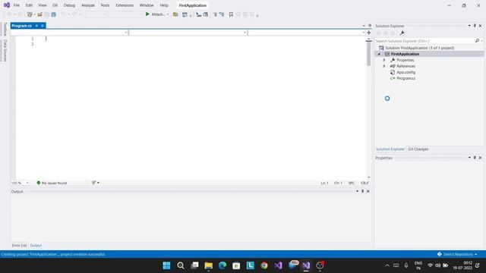
Task: Open the Windows Start menu
Action: [166, 265]
